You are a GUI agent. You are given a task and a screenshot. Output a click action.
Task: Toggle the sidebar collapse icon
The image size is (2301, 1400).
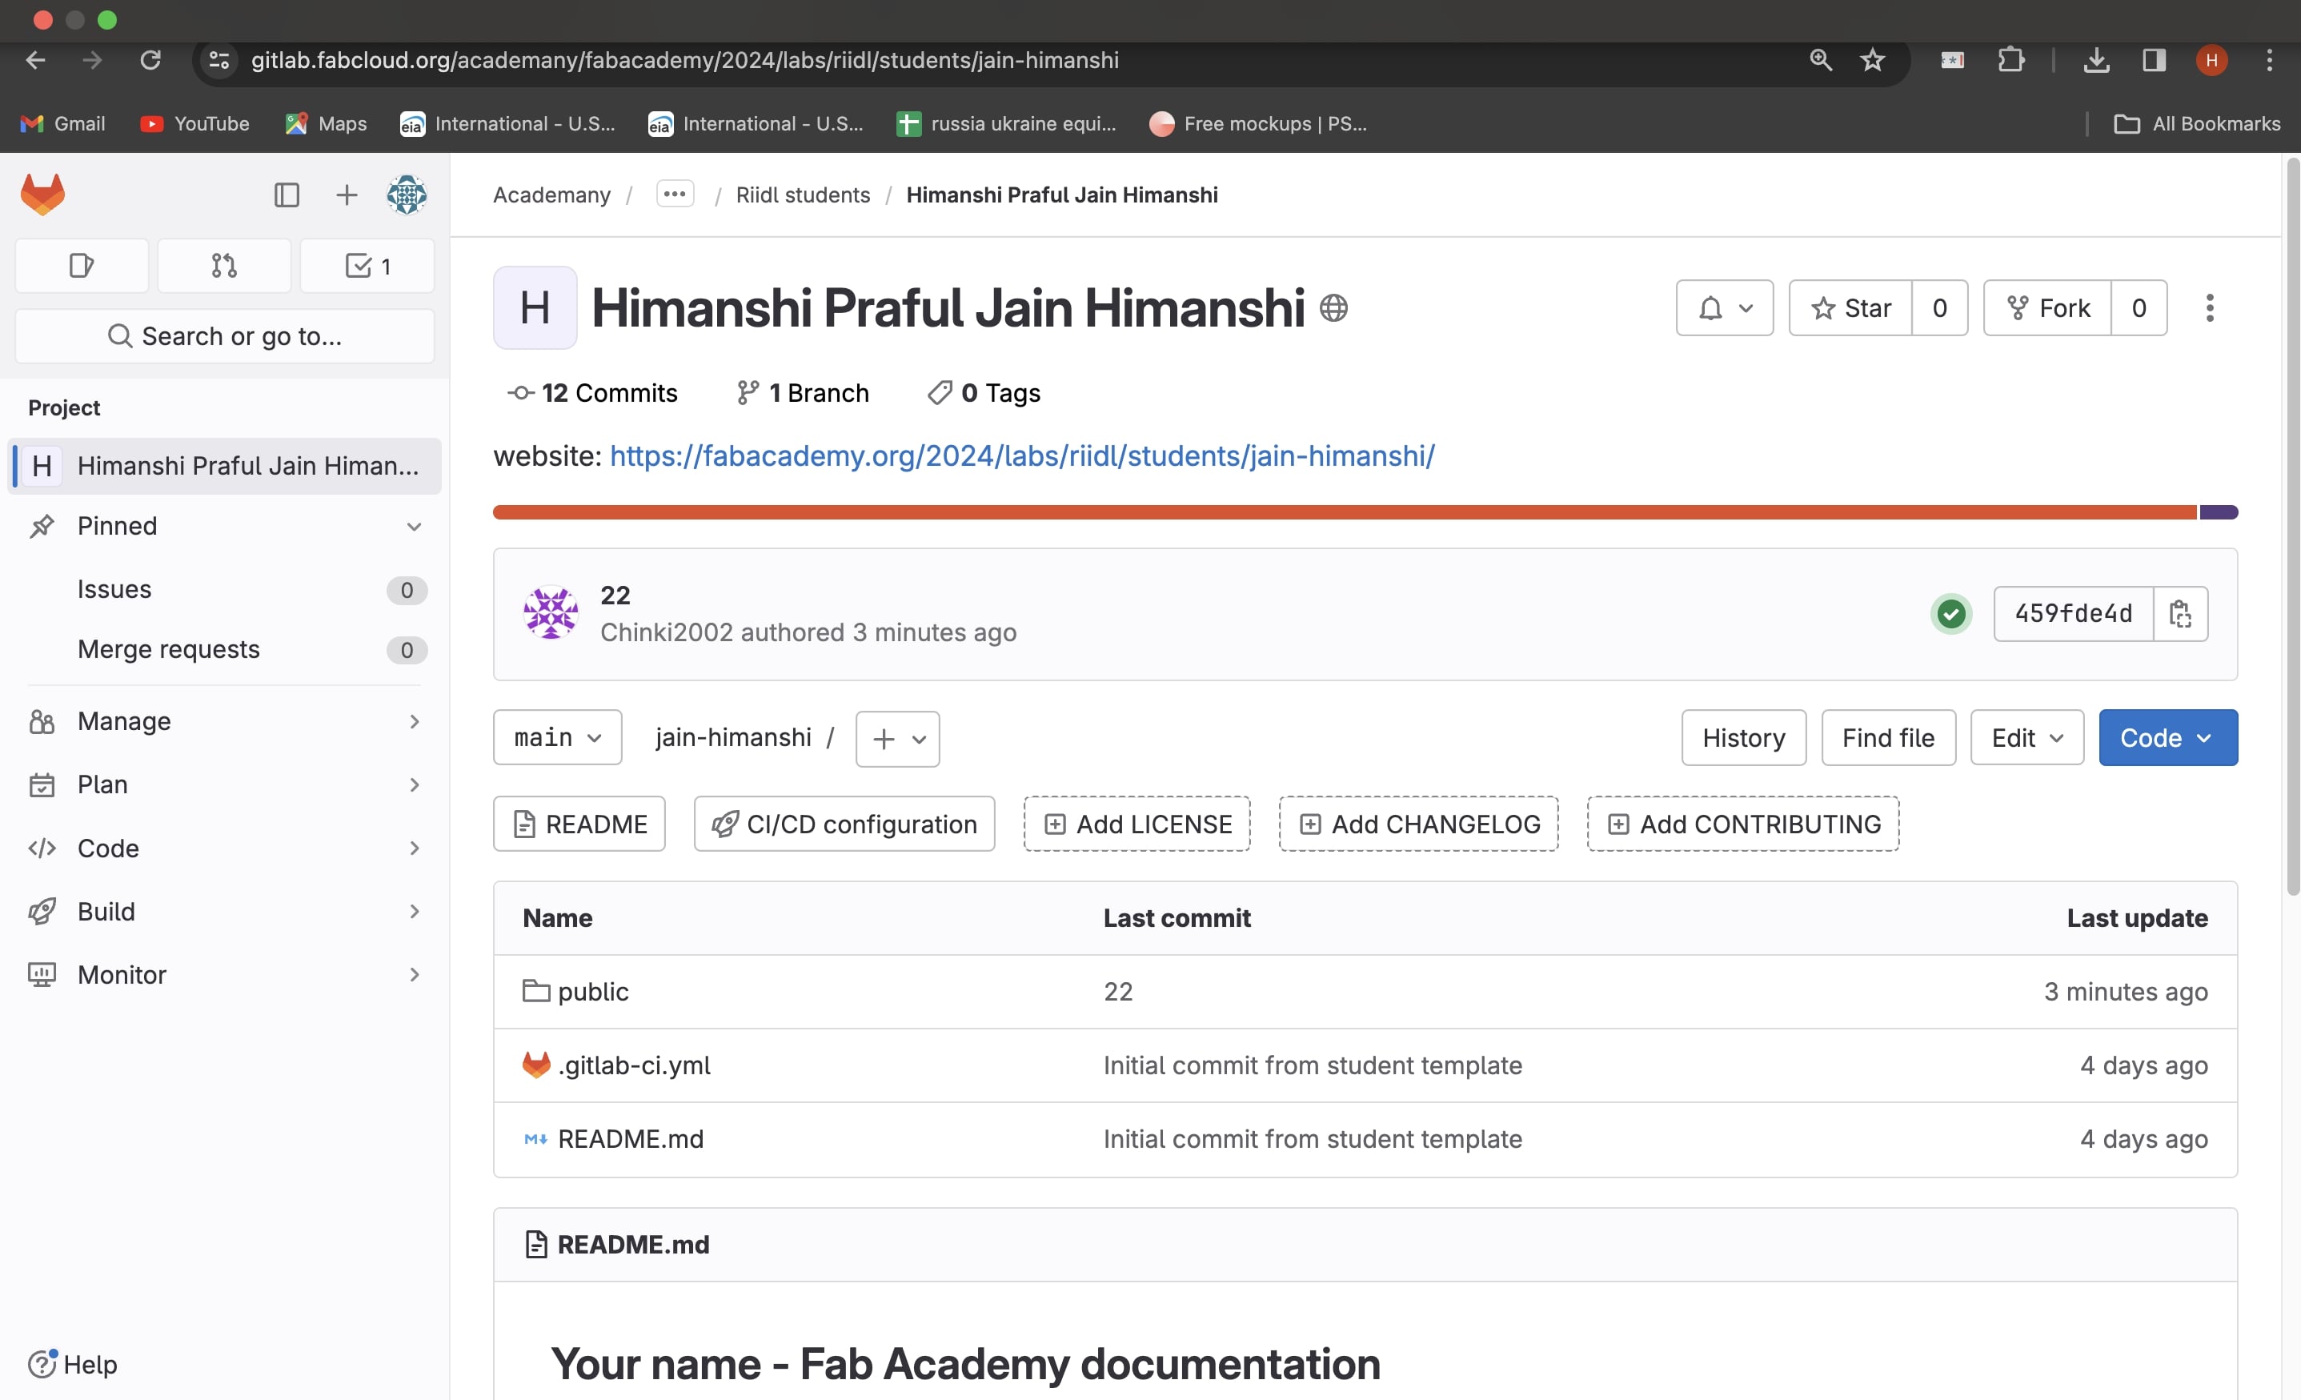287,195
